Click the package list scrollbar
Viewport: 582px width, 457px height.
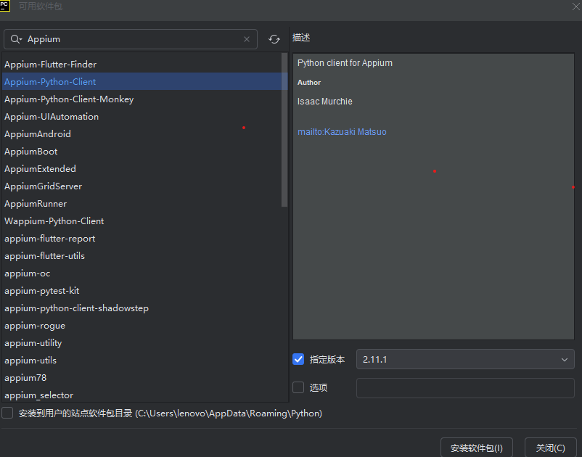[284, 130]
